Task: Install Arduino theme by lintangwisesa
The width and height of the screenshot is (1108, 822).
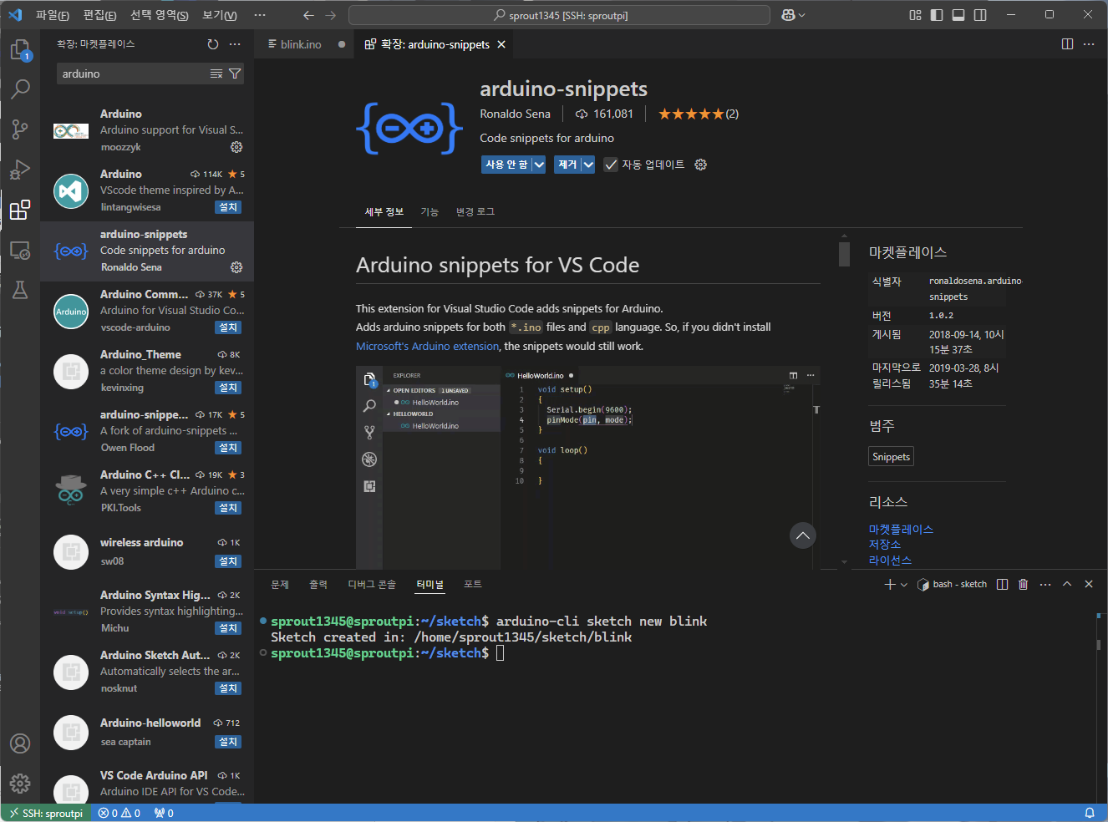Action: pyautogui.click(x=228, y=207)
